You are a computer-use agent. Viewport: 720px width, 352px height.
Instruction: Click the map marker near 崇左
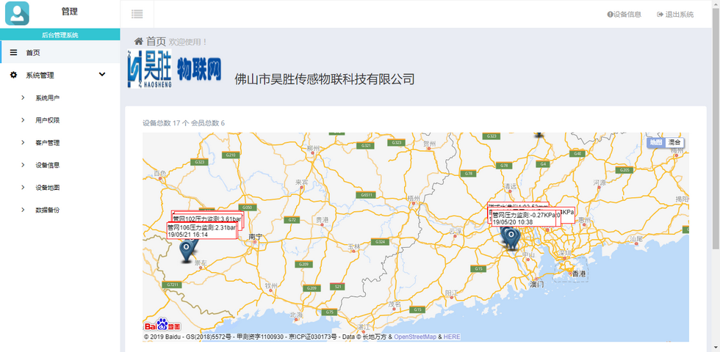pos(186,250)
